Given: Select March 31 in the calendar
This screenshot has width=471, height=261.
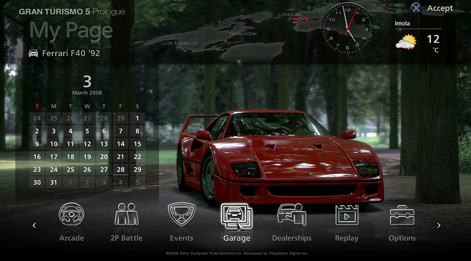Looking at the screenshot, I should coord(53,183).
